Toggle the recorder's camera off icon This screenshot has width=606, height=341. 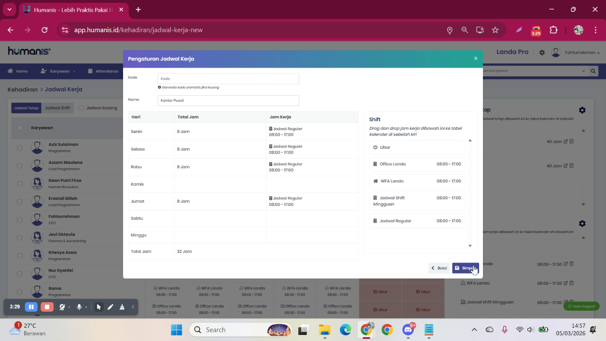(62, 307)
